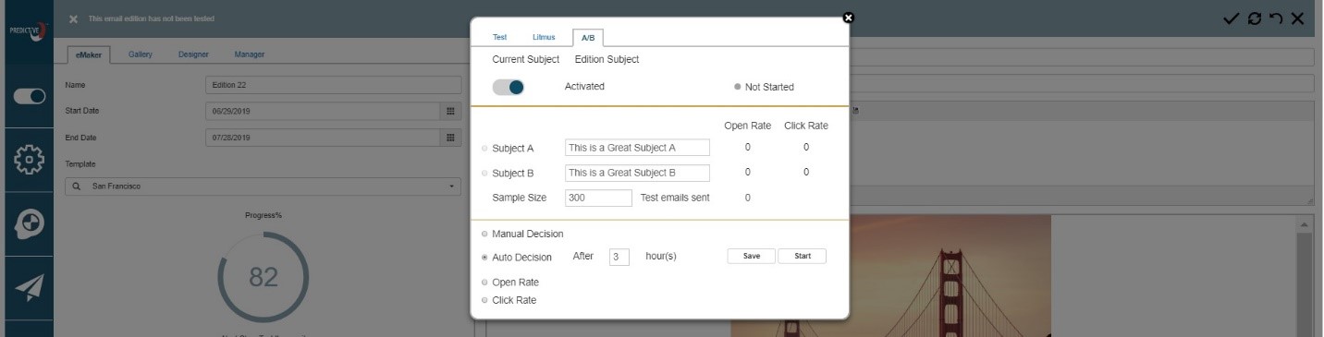Open the Gallery tab
The width and height of the screenshot is (1324, 337).
(x=141, y=54)
